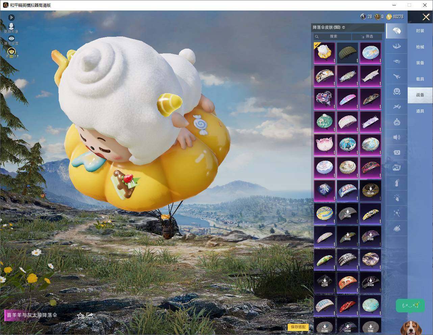The width and height of the screenshot is (433, 335).
Task: Click the share arrow icon
Action: point(90,315)
